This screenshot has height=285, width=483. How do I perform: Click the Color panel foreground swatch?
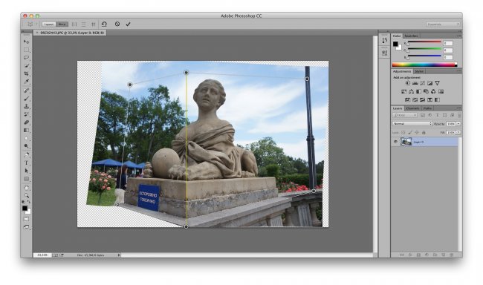tap(395, 44)
